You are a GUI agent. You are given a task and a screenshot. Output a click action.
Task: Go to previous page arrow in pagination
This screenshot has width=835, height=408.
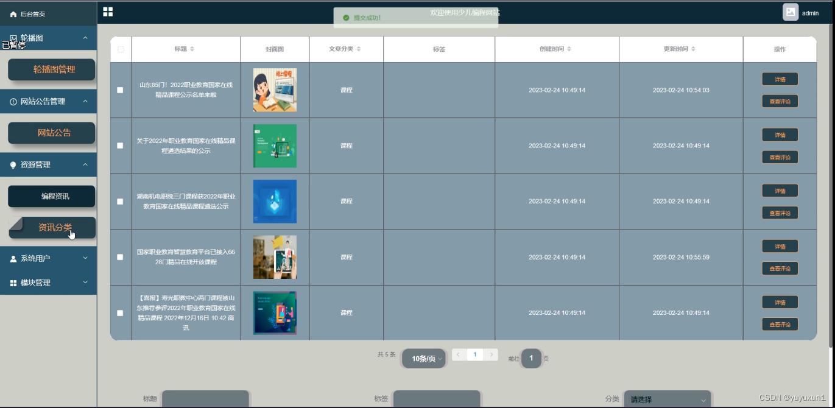tap(459, 354)
